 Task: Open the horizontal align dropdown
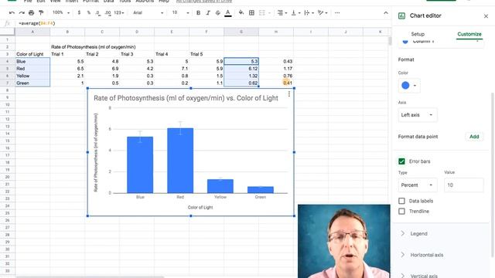tap(282, 13)
